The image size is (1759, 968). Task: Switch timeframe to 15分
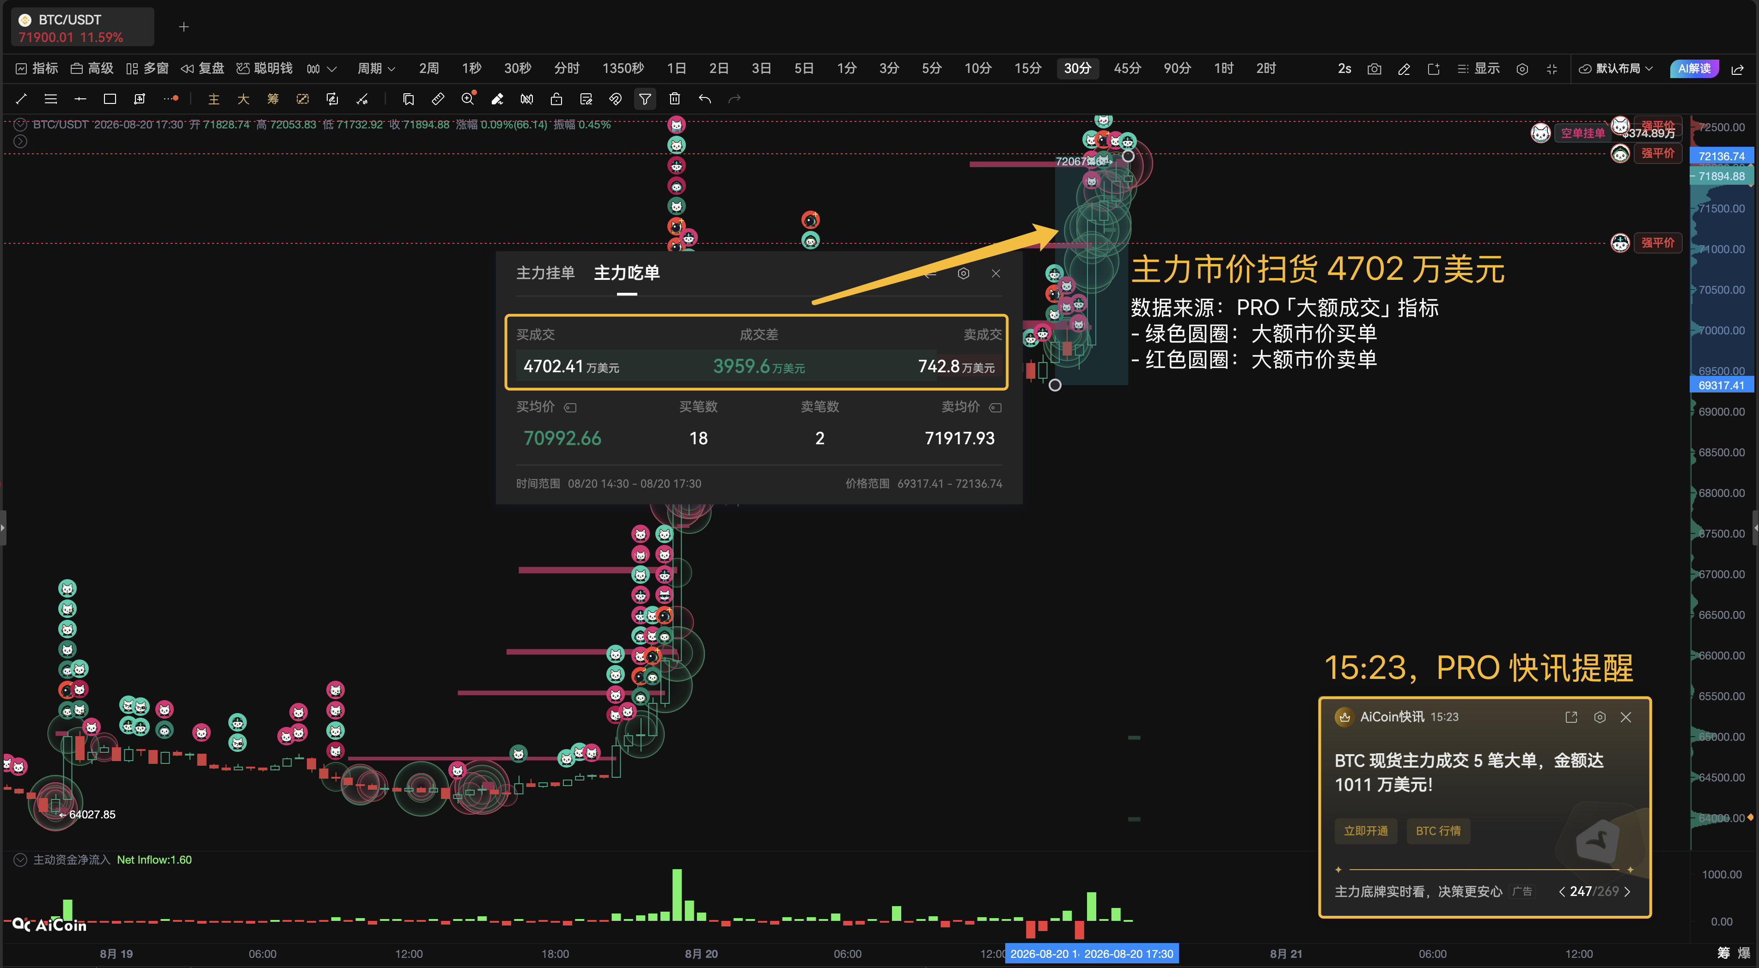(x=1028, y=68)
